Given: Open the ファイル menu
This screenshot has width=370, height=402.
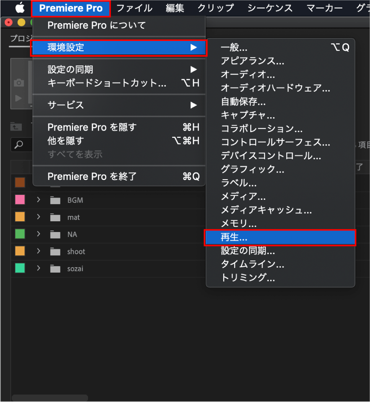Looking at the screenshot, I should (134, 8).
